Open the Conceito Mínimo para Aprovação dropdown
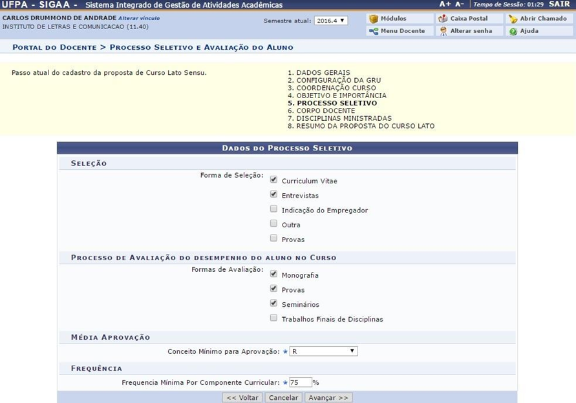This screenshot has height=403, width=576. [x=323, y=351]
